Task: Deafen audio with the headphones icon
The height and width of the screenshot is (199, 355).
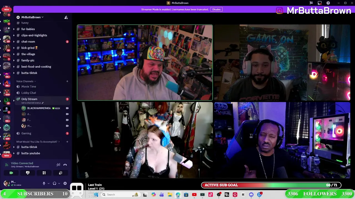Action: coord(54,183)
